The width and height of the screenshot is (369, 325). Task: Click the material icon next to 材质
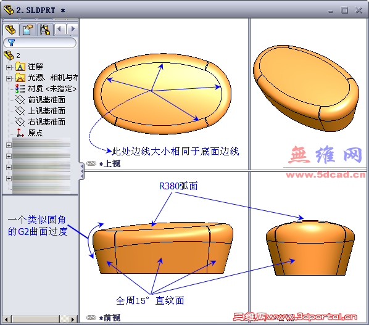(x=20, y=89)
